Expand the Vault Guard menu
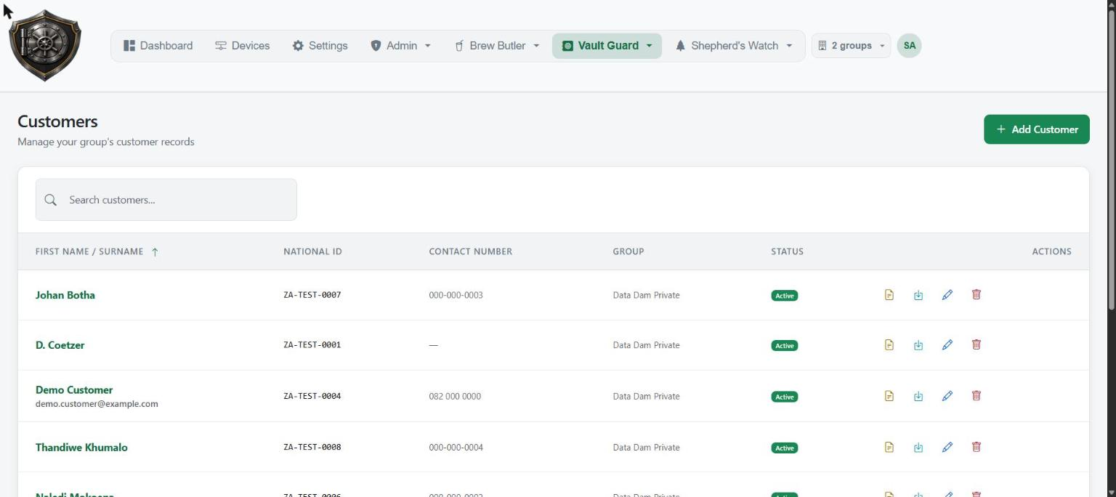Screen dimensions: 1116x497 607,46
